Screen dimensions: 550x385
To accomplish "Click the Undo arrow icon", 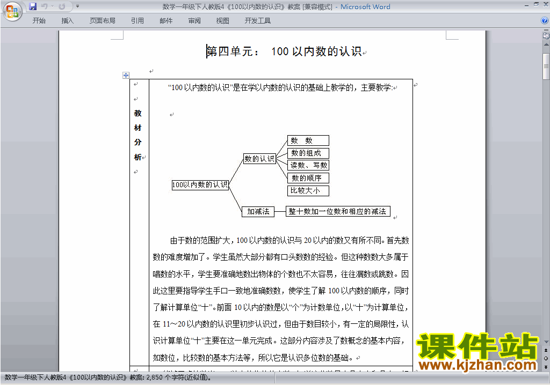I will pos(45,6).
